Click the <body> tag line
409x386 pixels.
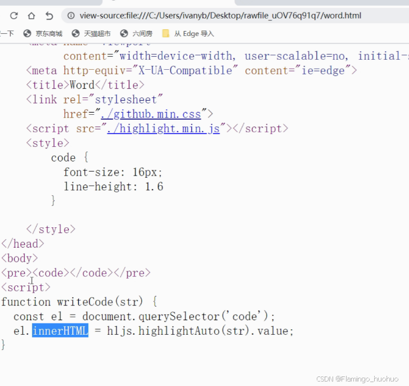(x=20, y=258)
